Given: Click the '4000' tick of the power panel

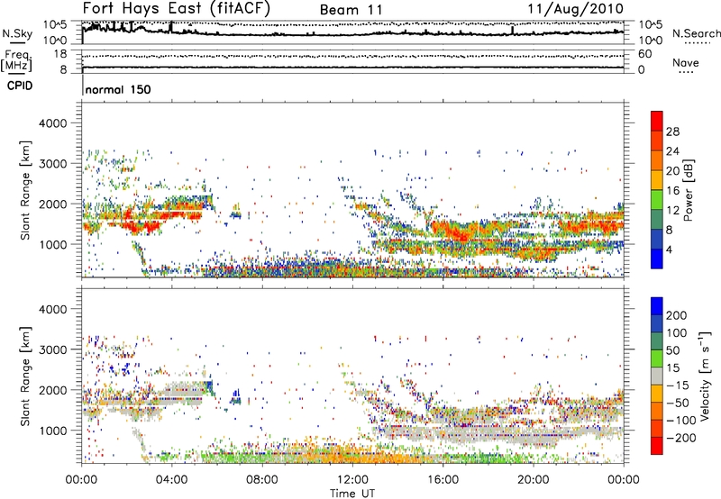Looking at the screenshot, I should (x=52, y=123).
